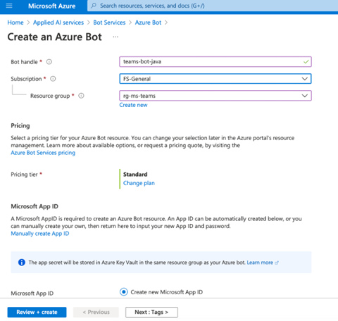338x321 pixels.
Task: Click the blue info icon in Key Vault notice
Action: click(22, 263)
